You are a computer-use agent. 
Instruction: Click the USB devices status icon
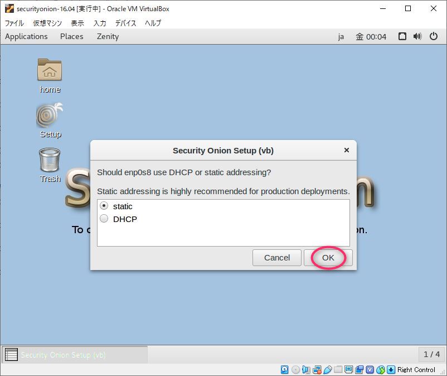[328, 370]
